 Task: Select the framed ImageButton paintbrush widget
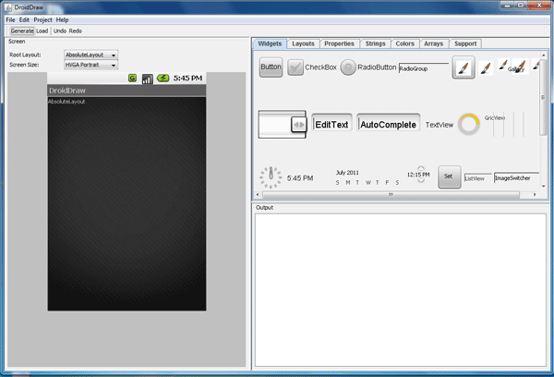pyautogui.click(x=464, y=67)
